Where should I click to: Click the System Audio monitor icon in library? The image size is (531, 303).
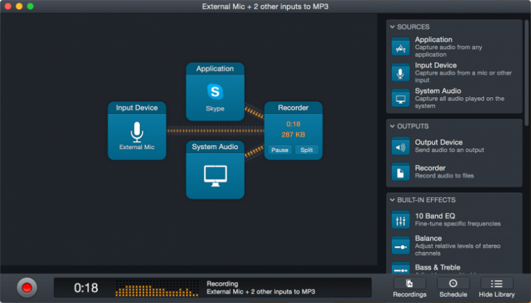tap(401, 98)
